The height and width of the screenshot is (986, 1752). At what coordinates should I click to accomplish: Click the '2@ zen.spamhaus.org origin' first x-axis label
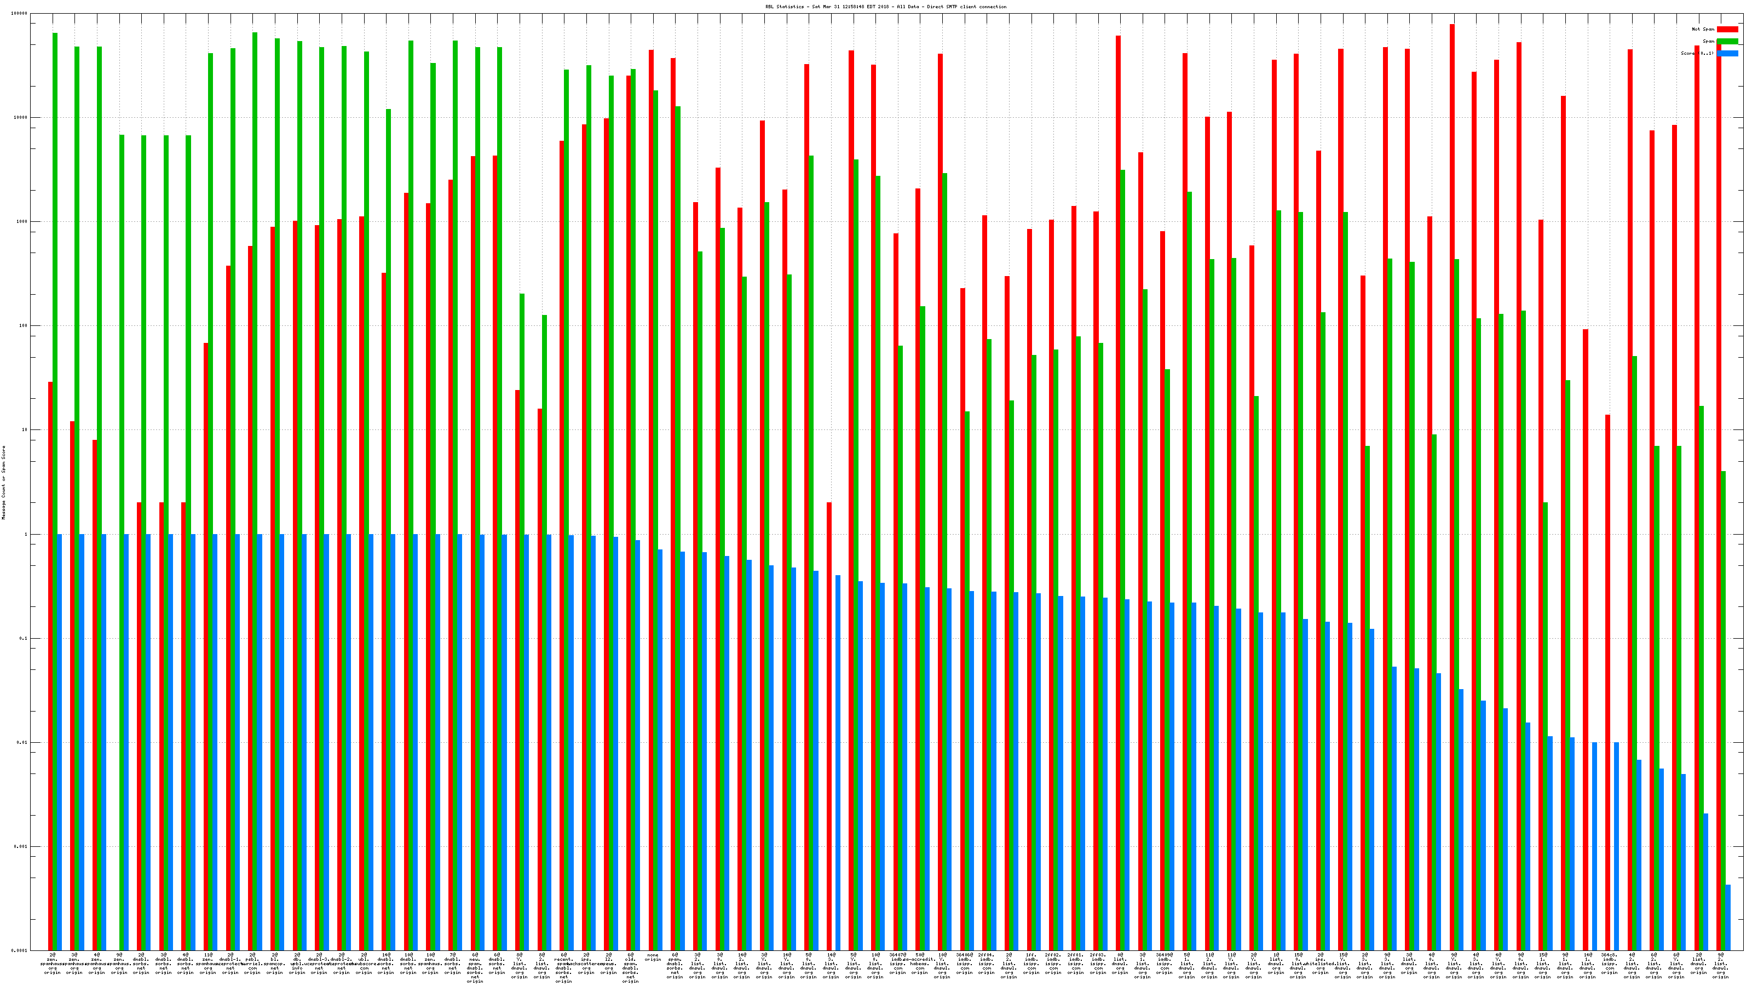pyautogui.click(x=53, y=964)
